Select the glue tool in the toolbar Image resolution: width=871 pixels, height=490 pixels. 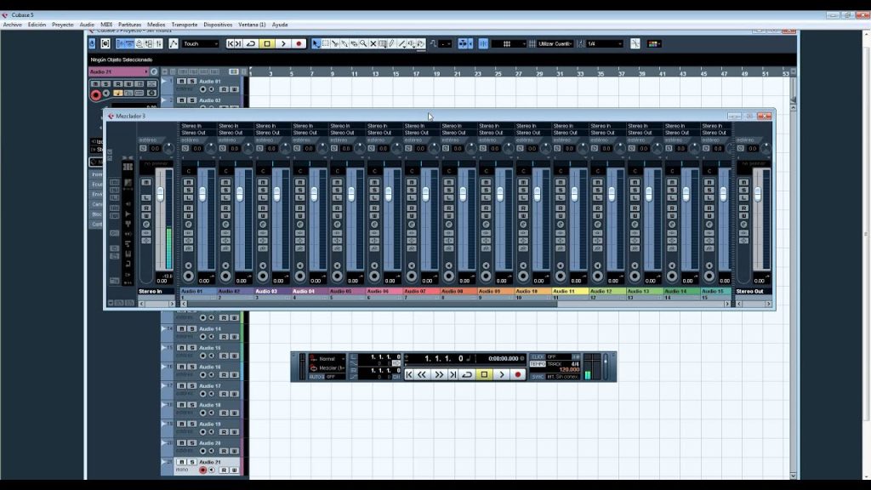(x=345, y=43)
